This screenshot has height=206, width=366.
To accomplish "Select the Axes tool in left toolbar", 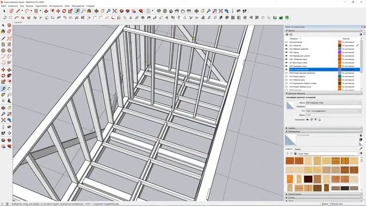I will (x=3, y=101).
